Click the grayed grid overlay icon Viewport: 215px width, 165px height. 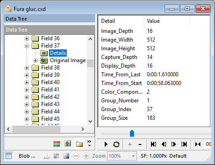coord(56,156)
